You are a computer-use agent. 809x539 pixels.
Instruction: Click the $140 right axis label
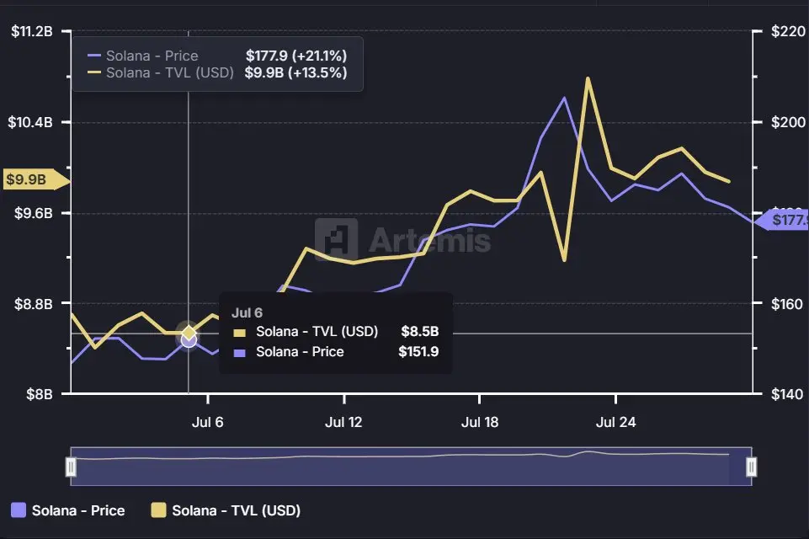tap(788, 394)
